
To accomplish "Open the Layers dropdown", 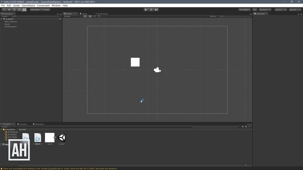I will [281, 9].
